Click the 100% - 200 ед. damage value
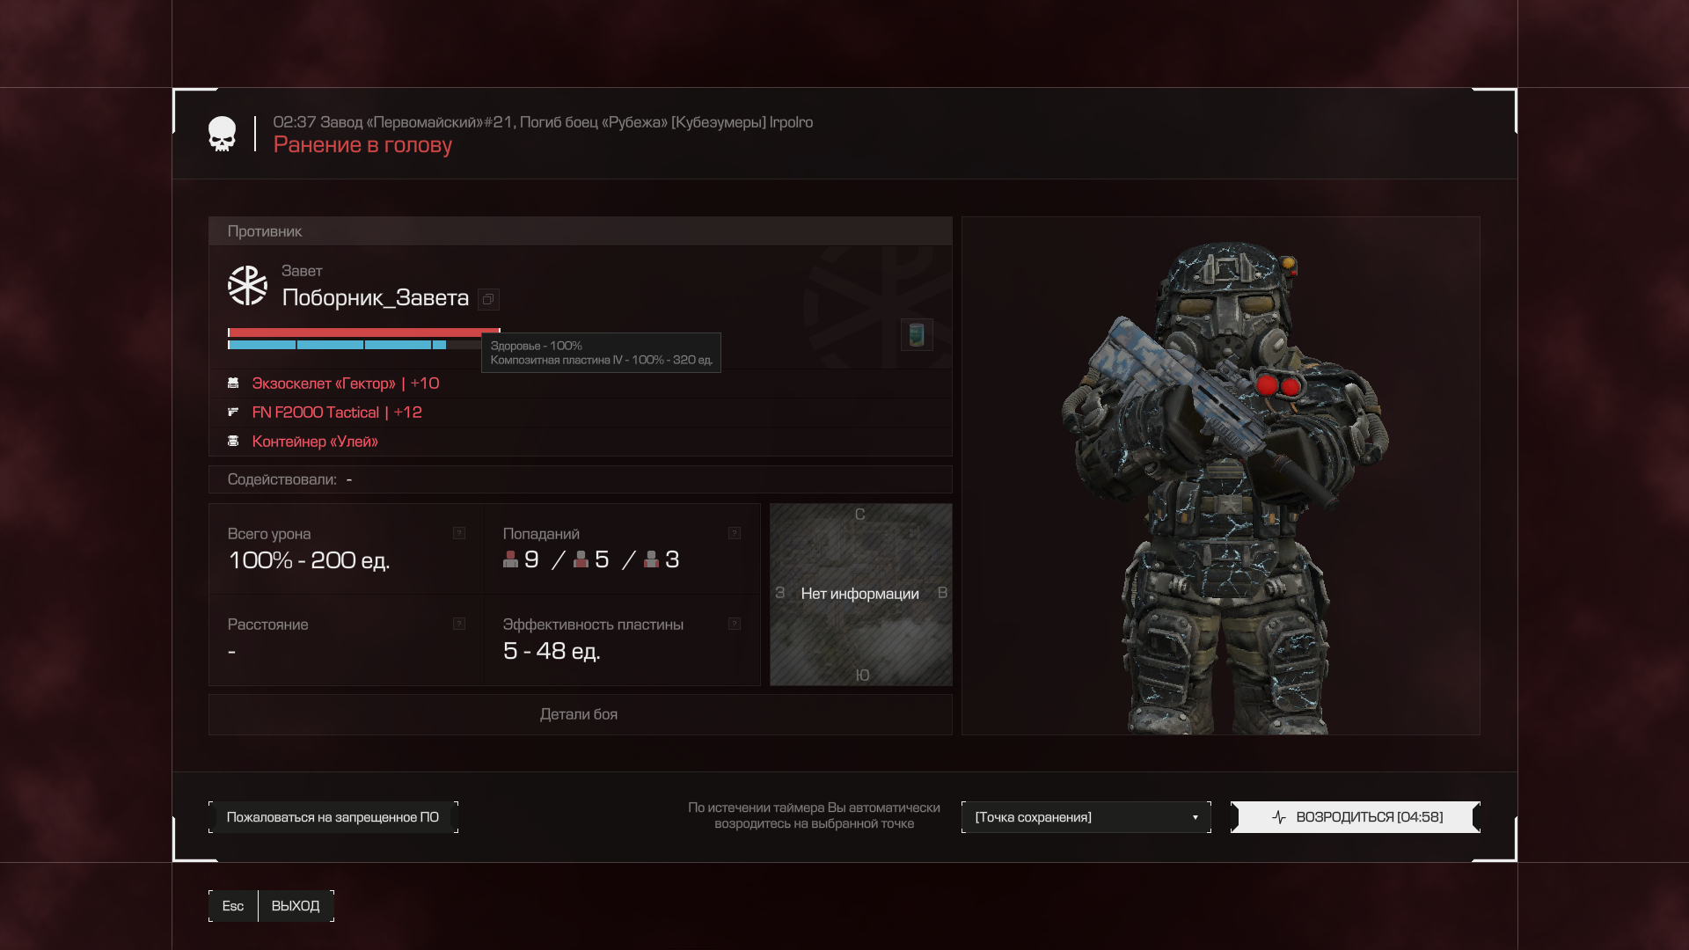Image resolution: width=1689 pixels, height=950 pixels. [309, 560]
